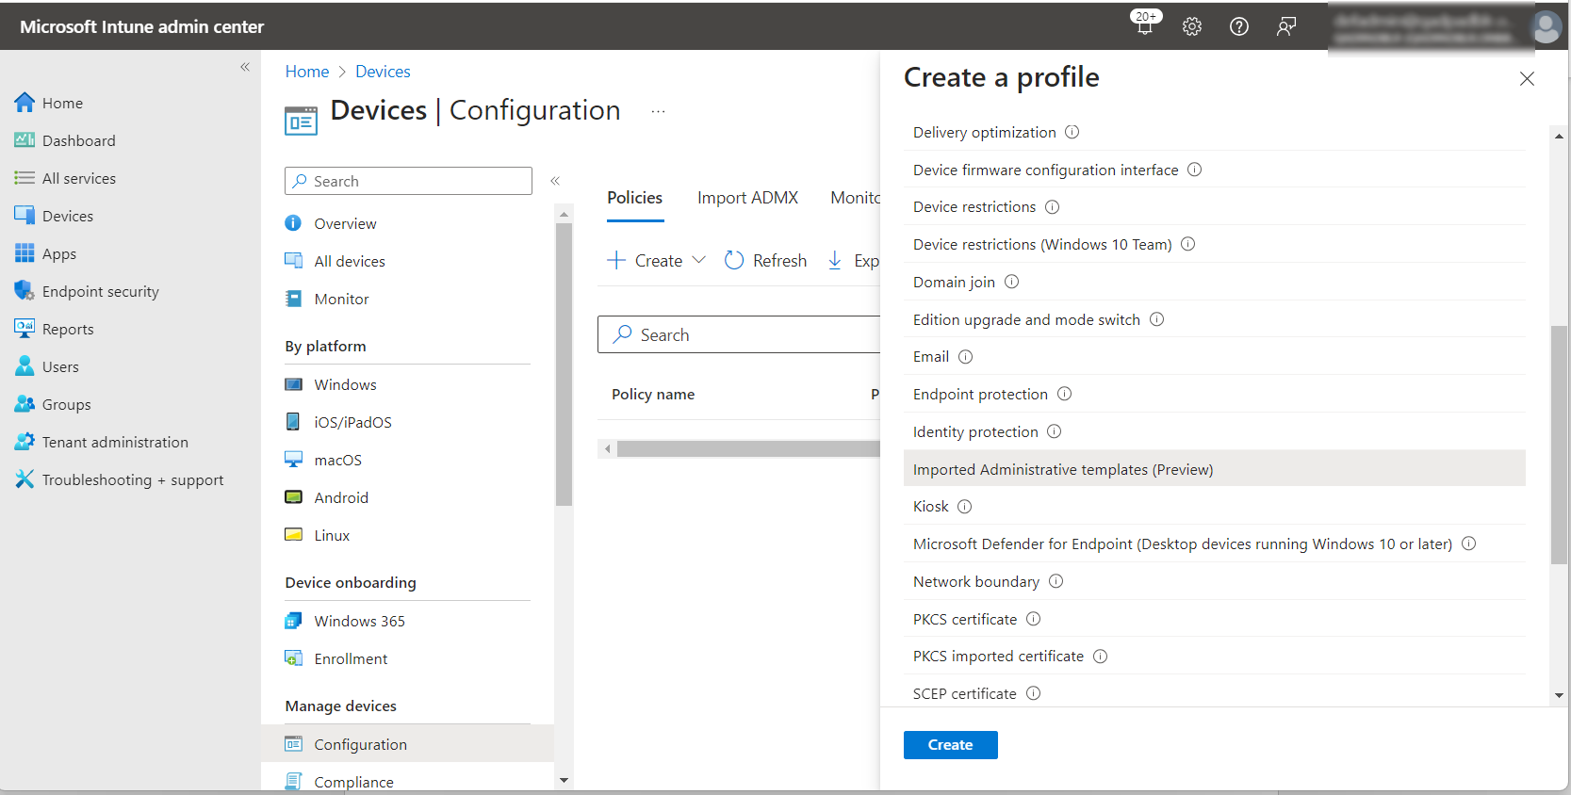Image resolution: width=1571 pixels, height=795 pixels.
Task: Click info icon next to Domain join
Action: pos(1011,282)
